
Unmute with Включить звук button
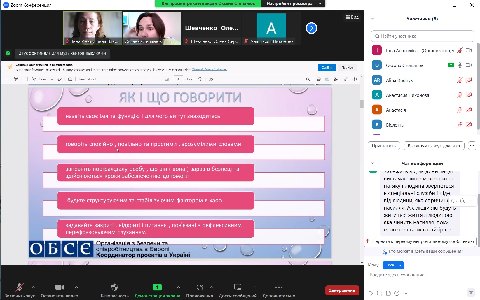pyautogui.click(x=20, y=290)
